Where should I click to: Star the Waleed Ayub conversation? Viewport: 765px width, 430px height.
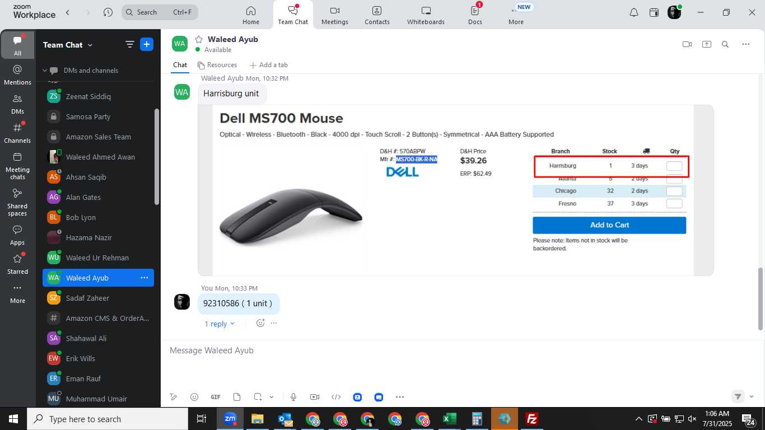[198, 39]
